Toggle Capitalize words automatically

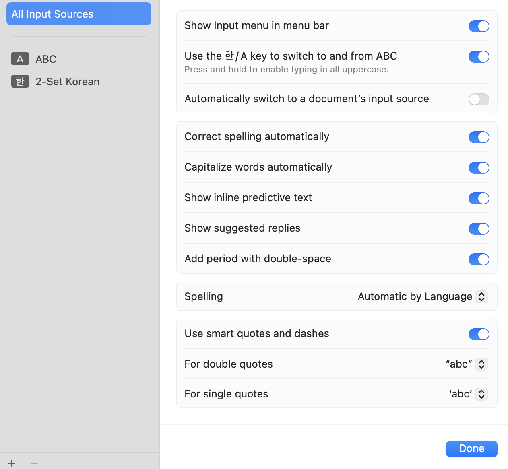point(479,168)
